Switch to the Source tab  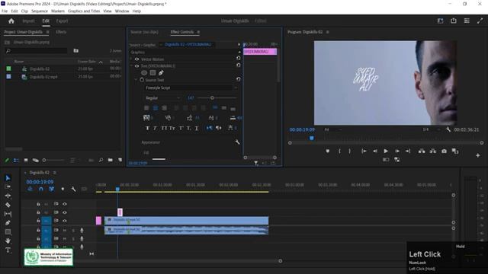144,32
